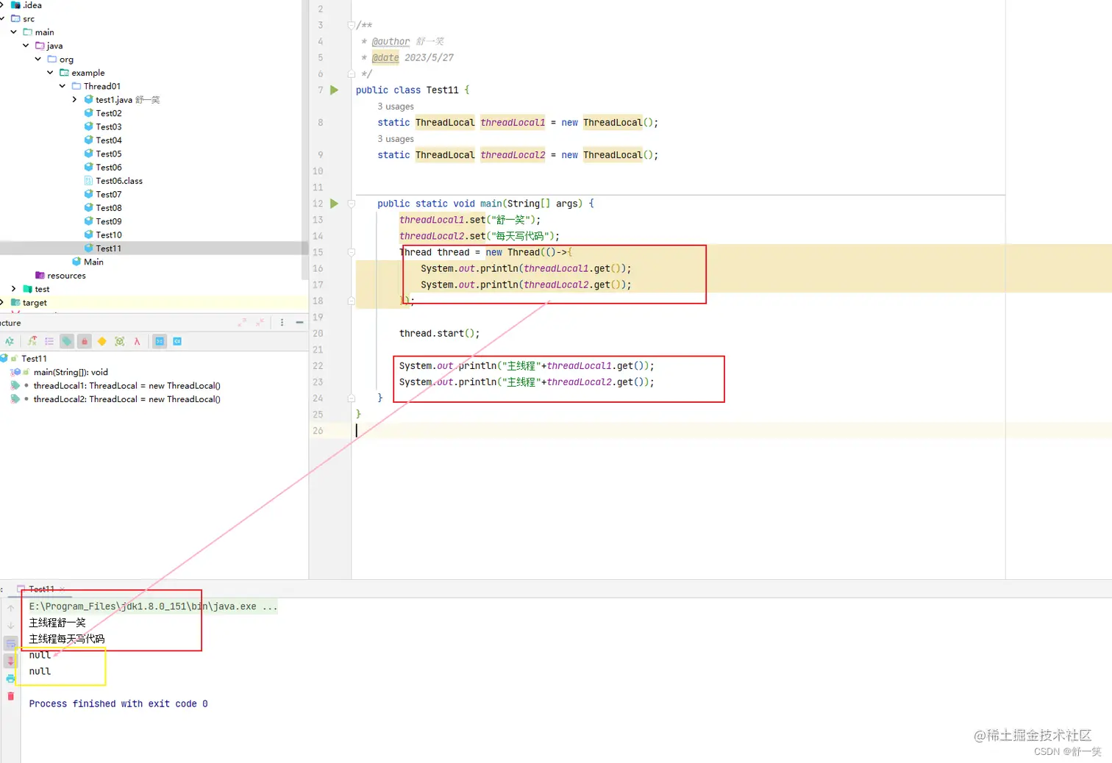Toggle Navigate with Single Click blue icon
1112x763 pixels.
pos(177,341)
